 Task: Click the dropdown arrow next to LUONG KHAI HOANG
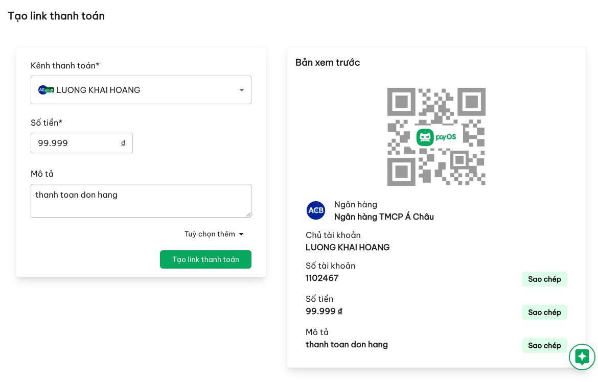[x=242, y=90]
